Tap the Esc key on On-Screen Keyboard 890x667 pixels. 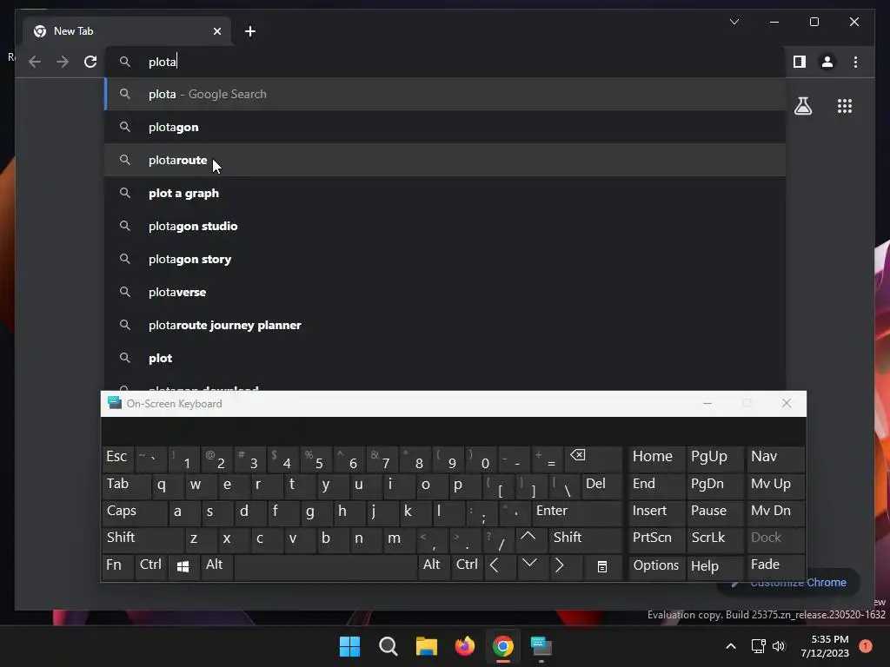tap(117, 459)
